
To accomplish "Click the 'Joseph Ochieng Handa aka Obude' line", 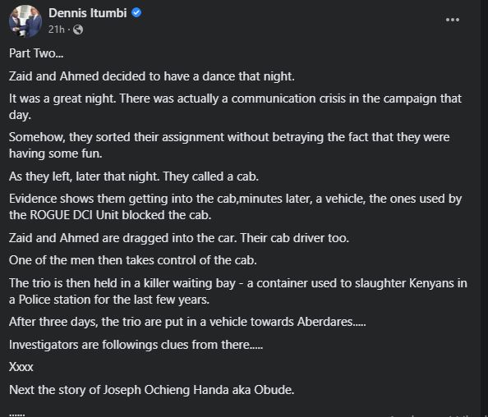I will click(151, 390).
